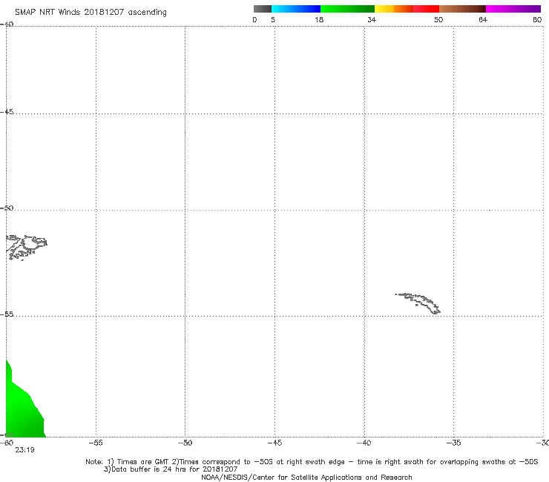Click the latitude label '-50'
549x482 pixels.
[x=7, y=208]
